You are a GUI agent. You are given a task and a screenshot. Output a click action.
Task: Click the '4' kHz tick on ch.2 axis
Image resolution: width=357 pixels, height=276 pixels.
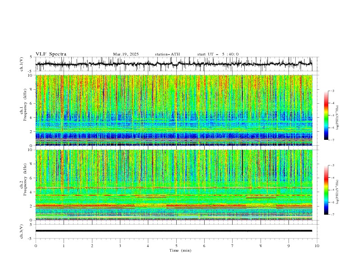[32, 192]
